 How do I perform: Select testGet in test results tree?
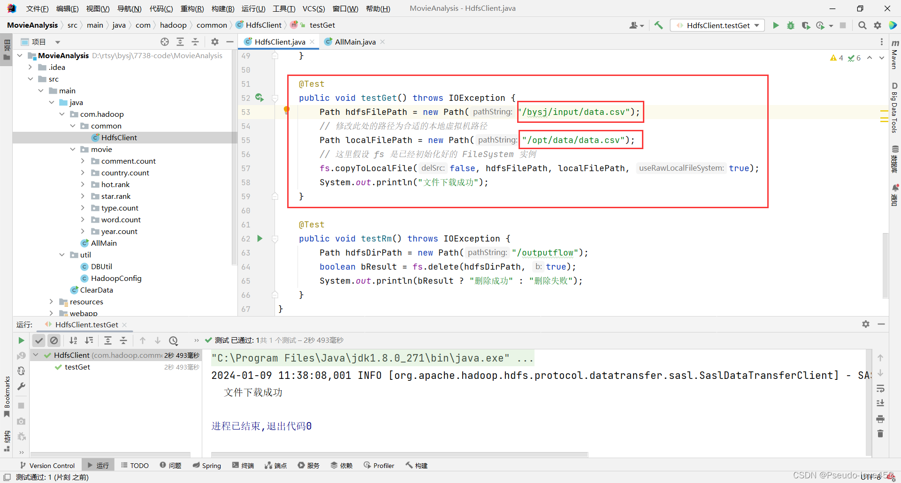[77, 367]
